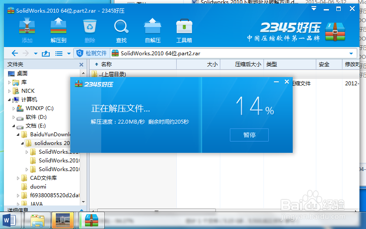The image size is (366, 229).
Task: Select 桌面 in the folder tree
Action: tap(22, 74)
